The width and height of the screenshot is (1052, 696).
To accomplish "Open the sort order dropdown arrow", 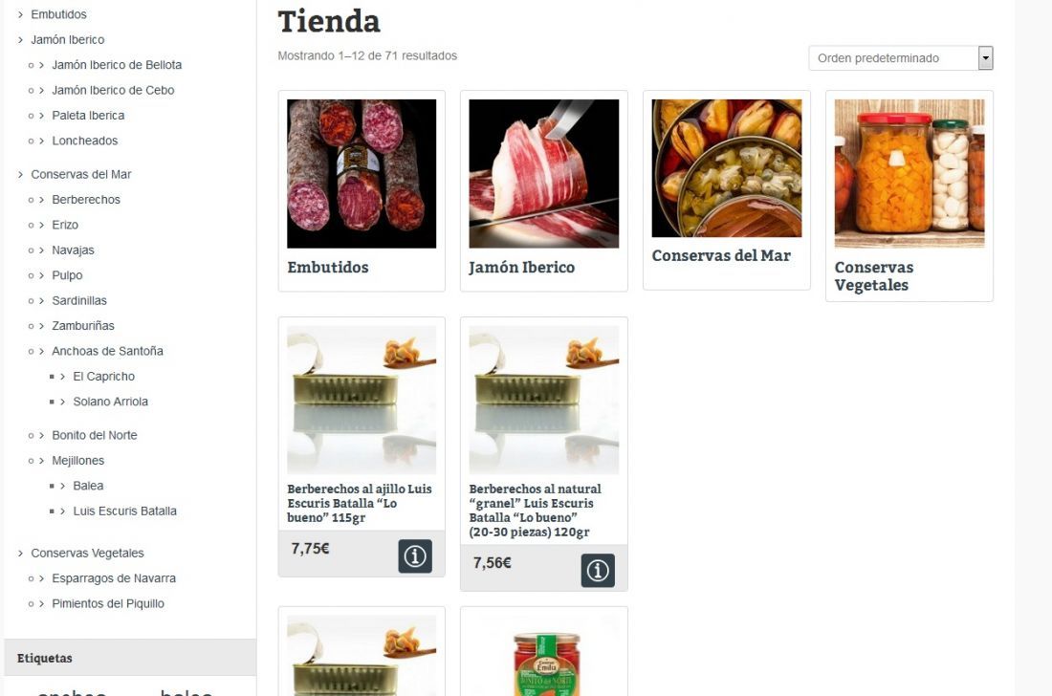I will [x=985, y=57].
